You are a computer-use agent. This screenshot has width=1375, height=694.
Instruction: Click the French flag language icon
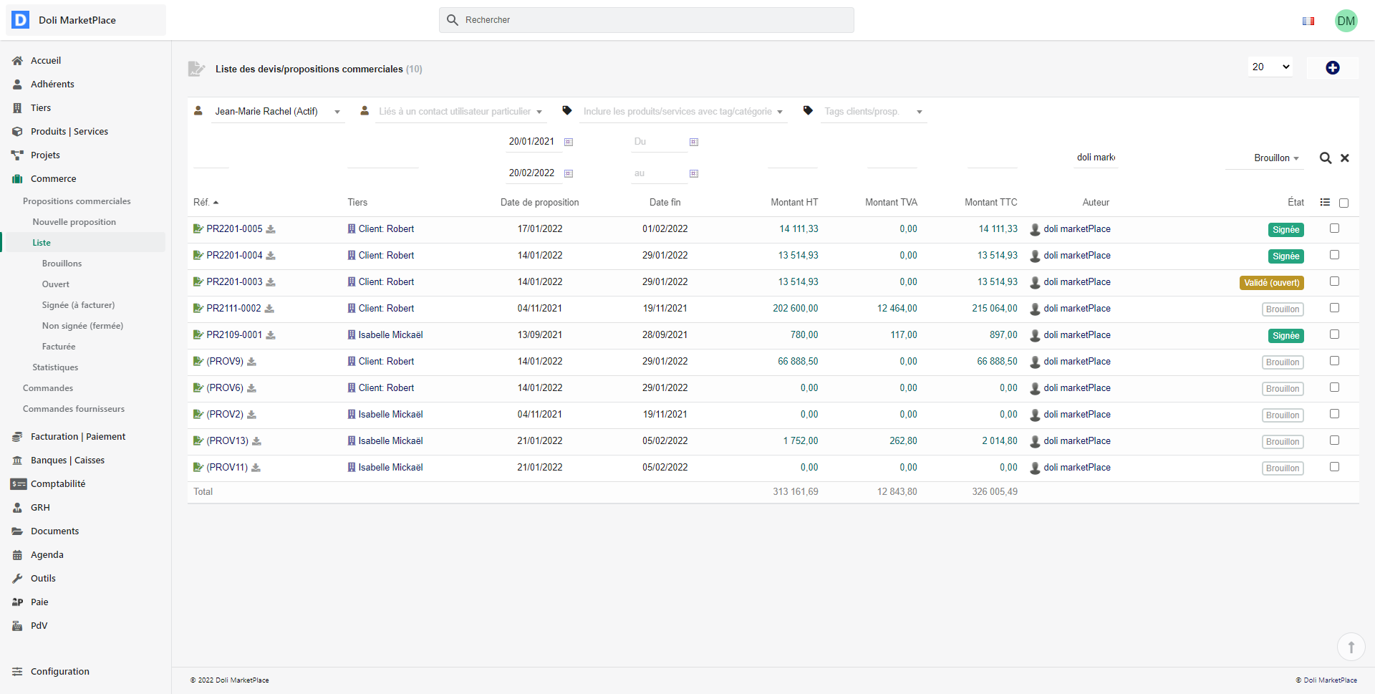(1308, 21)
